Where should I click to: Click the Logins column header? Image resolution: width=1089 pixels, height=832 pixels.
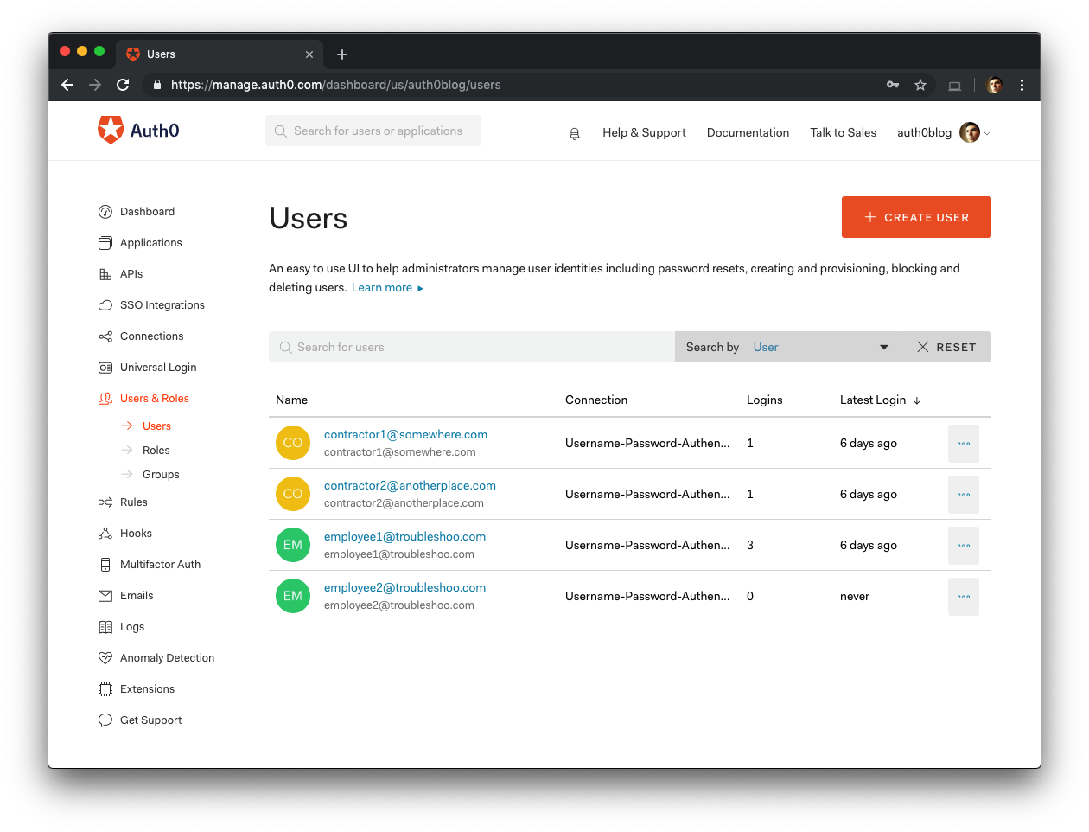(764, 400)
